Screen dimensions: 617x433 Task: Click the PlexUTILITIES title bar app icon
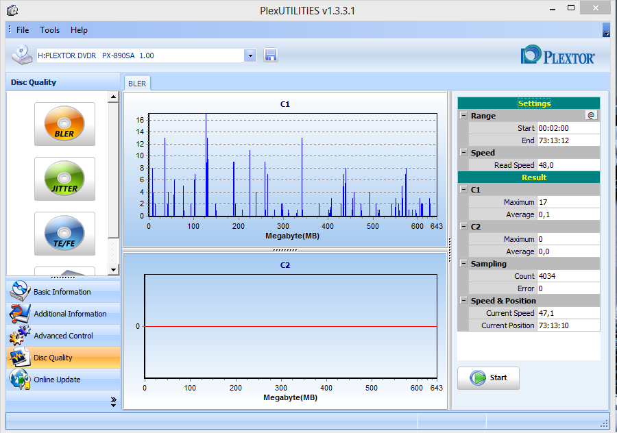pyautogui.click(x=12, y=10)
